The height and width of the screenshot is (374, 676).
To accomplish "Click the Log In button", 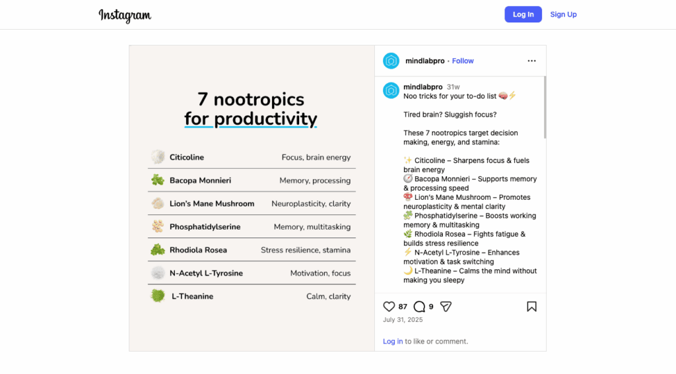I will coord(523,15).
